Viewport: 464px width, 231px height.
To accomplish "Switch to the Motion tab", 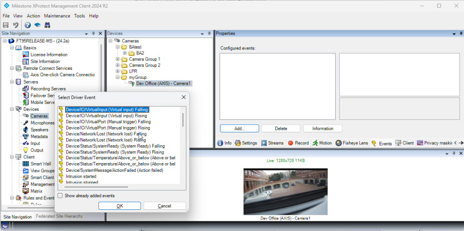I will coord(322,143).
